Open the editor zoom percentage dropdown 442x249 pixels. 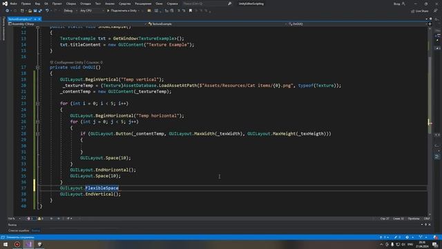14,219
